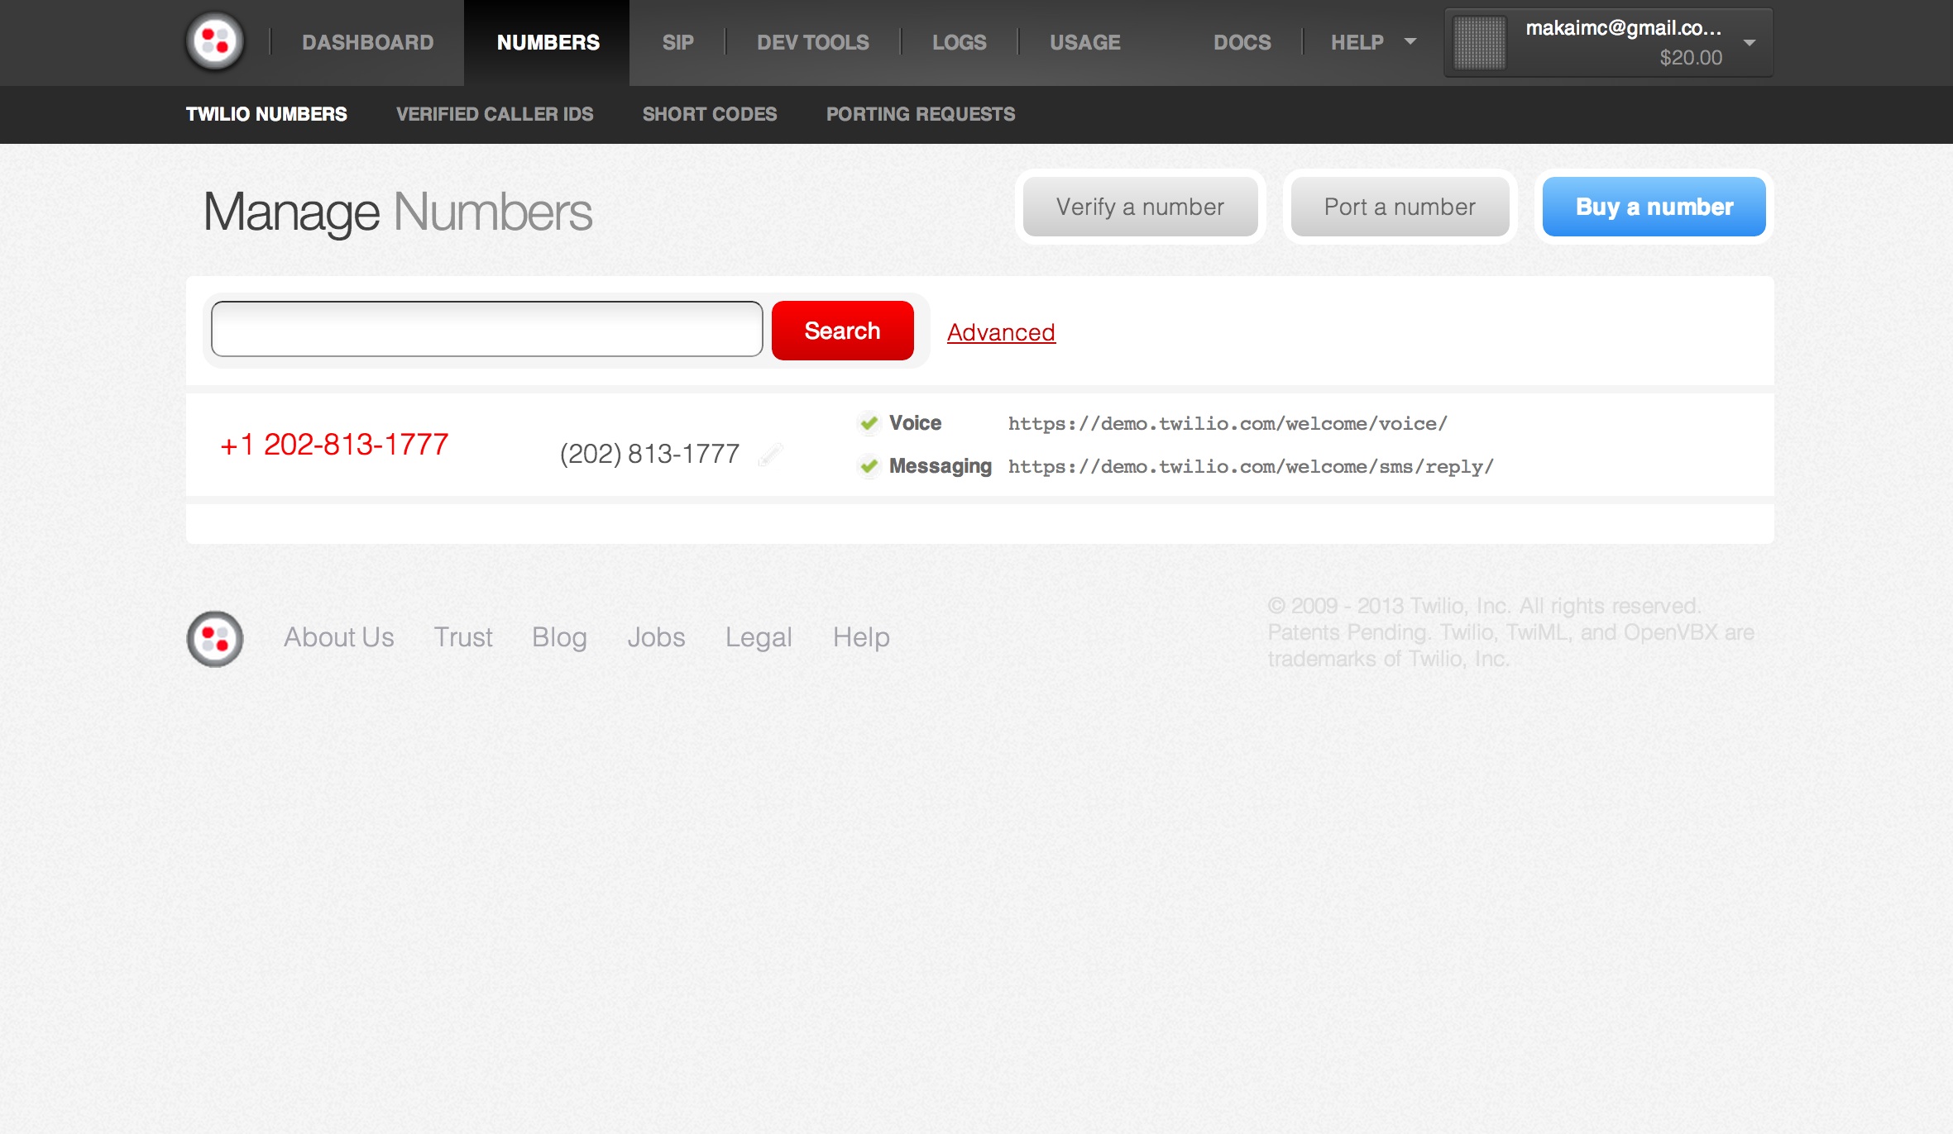Image resolution: width=1953 pixels, height=1134 pixels.
Task: Focus the number search input field
Action: tap(487, 329)
